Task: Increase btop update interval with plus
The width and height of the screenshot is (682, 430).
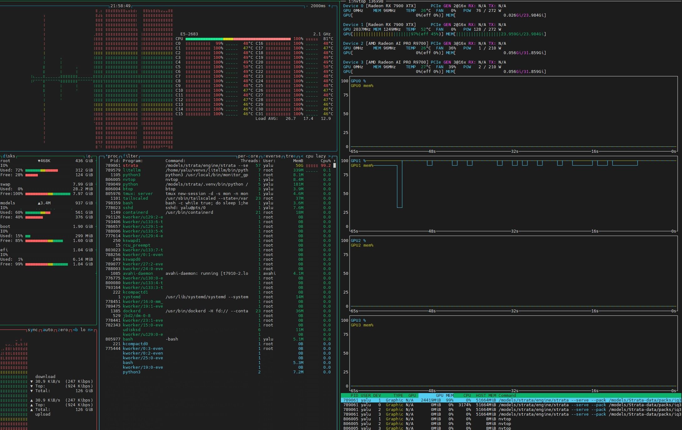Action: tap(329, 6)
